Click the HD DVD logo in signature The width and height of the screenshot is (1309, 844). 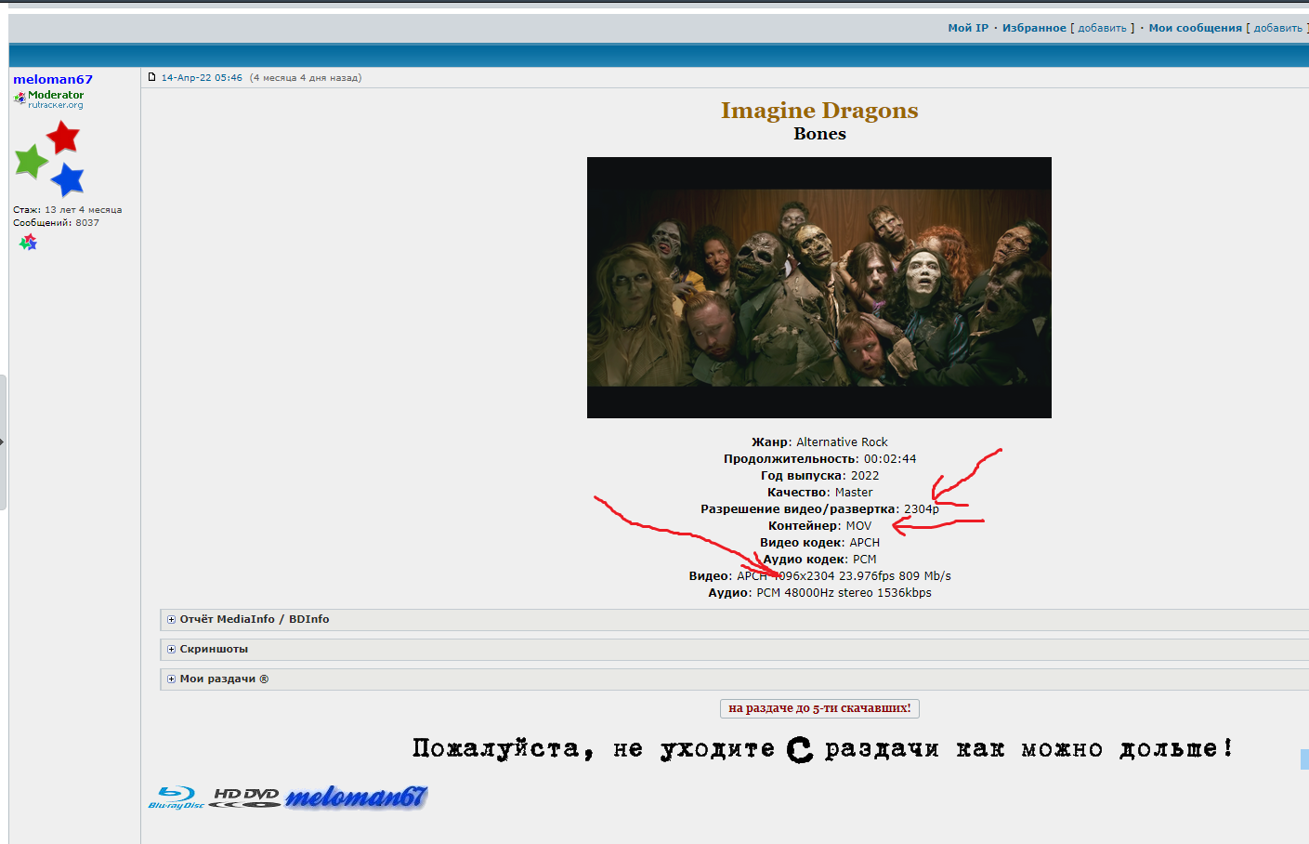click(x=245, y=798)
